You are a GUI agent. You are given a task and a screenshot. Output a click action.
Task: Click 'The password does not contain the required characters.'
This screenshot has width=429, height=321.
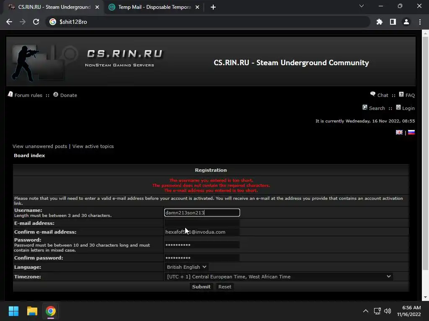pos(211,185)
